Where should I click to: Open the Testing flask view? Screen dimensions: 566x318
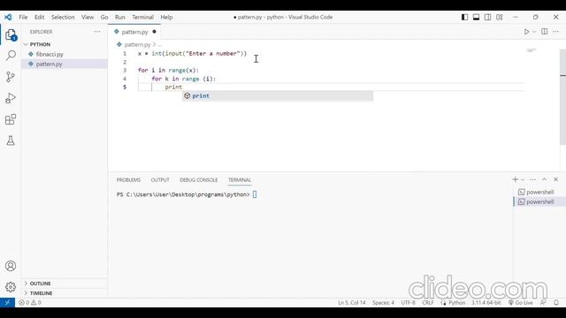(11, 140)
